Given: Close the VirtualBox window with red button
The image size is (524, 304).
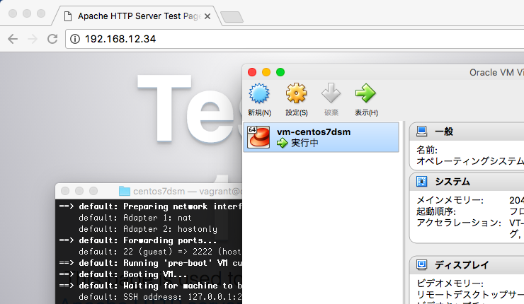Looking at the screenshot, I should coord(252,72).
